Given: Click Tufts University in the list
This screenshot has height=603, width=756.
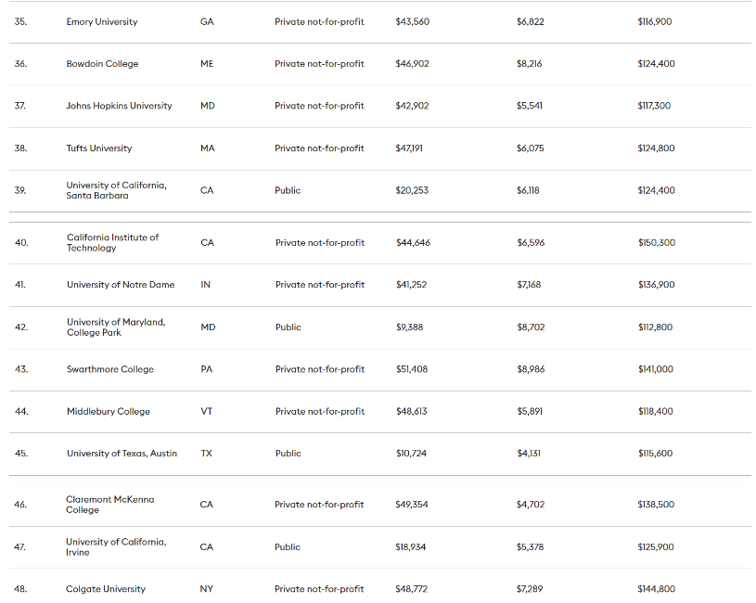Looking at the screenshot, I should click(99, 148).
